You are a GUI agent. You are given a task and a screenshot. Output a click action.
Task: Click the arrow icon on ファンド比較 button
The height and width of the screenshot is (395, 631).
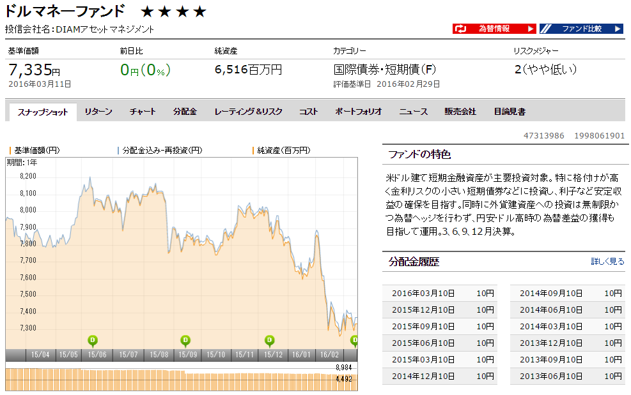click(618, 29)
